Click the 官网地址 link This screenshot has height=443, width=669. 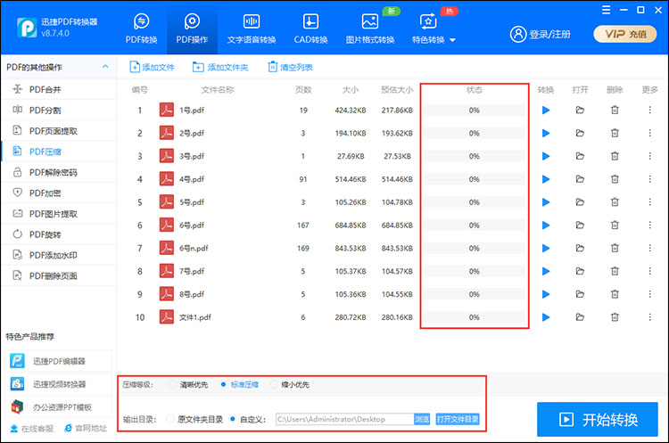(86, 428)
